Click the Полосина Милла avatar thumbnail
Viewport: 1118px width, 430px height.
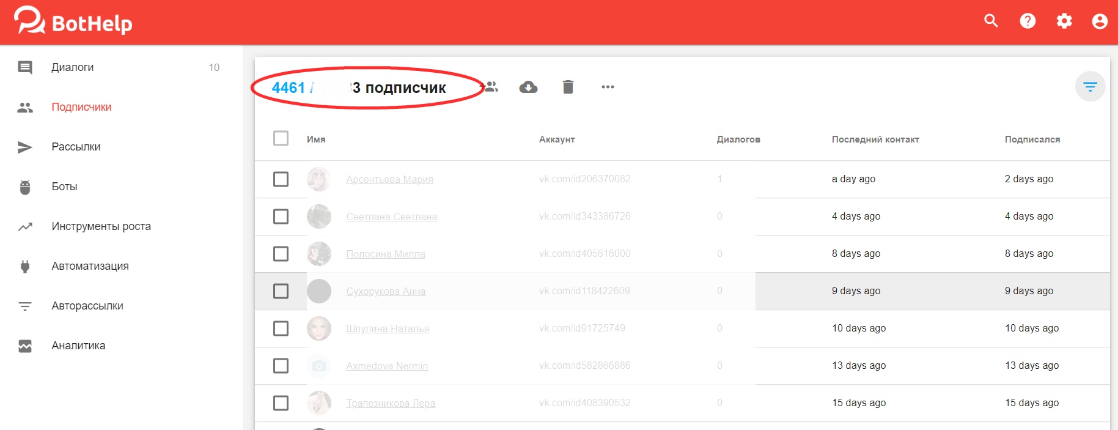[319, 254]
